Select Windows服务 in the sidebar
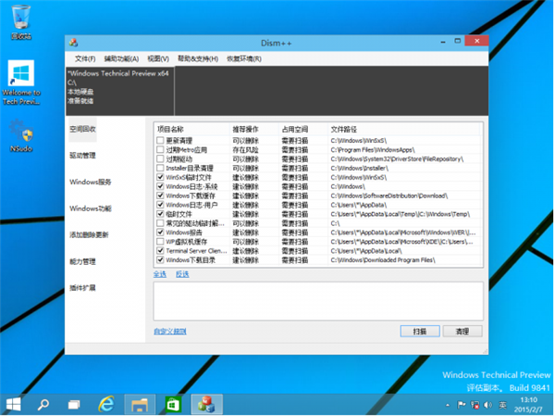 (91, 182)
